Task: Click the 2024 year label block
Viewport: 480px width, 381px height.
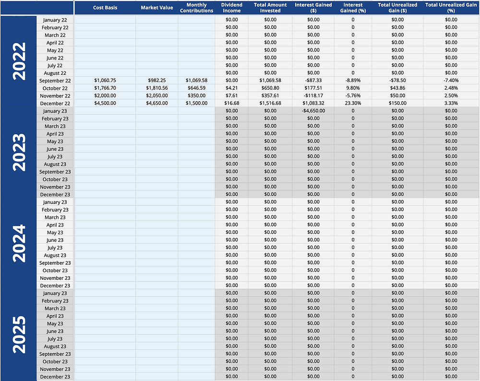Action: 19,243
